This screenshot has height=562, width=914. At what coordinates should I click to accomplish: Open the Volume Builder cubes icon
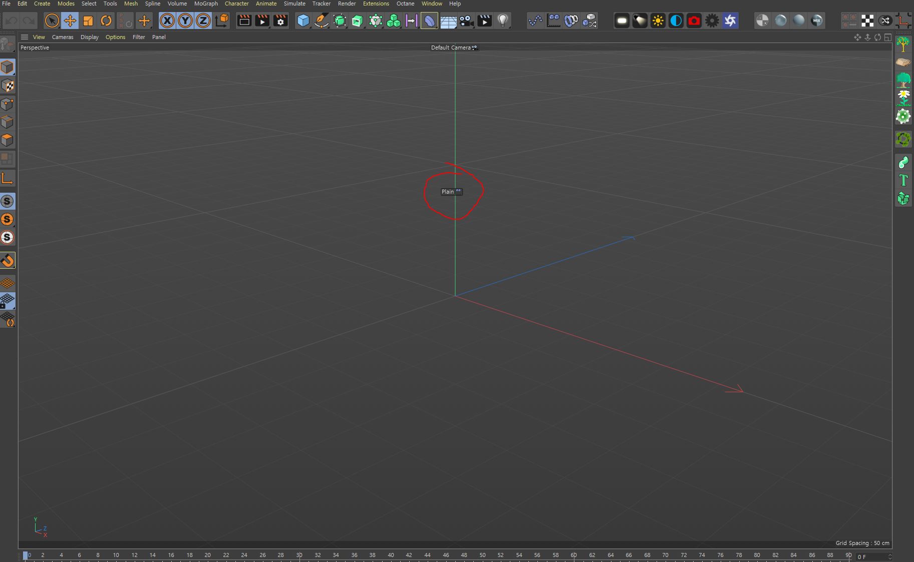[x=394, y=21]
